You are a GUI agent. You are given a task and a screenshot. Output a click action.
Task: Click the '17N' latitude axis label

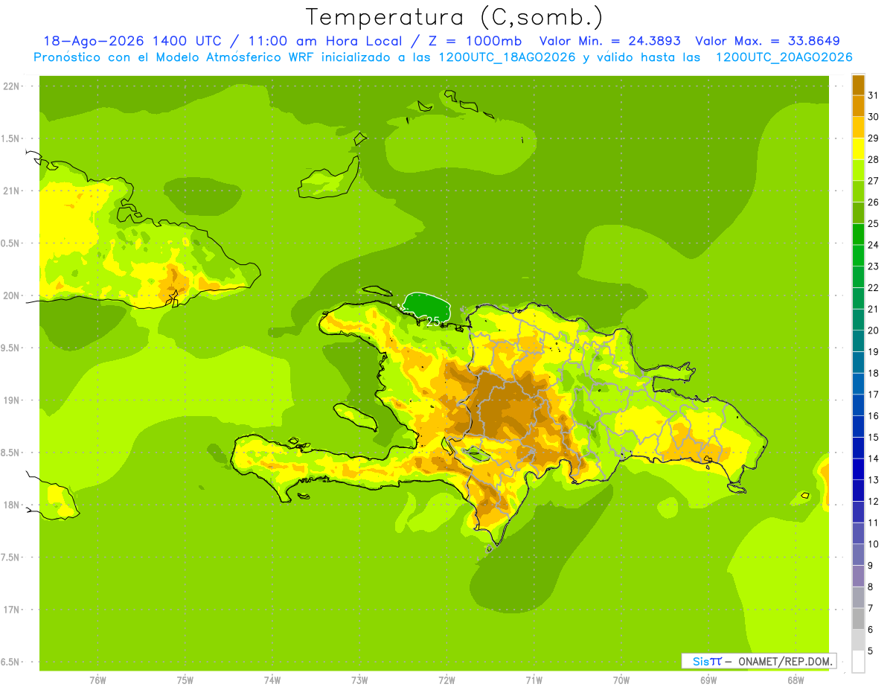11,610
